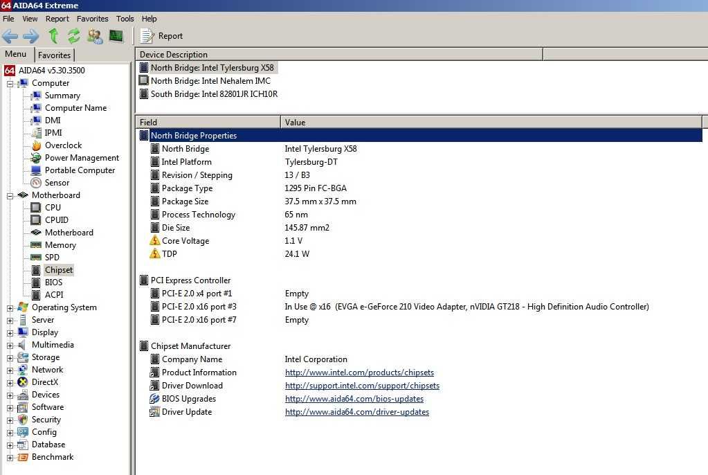
Task: Select South Bridge: Intel 82801JR ICH10R device
Action: [x=210, y=94]
